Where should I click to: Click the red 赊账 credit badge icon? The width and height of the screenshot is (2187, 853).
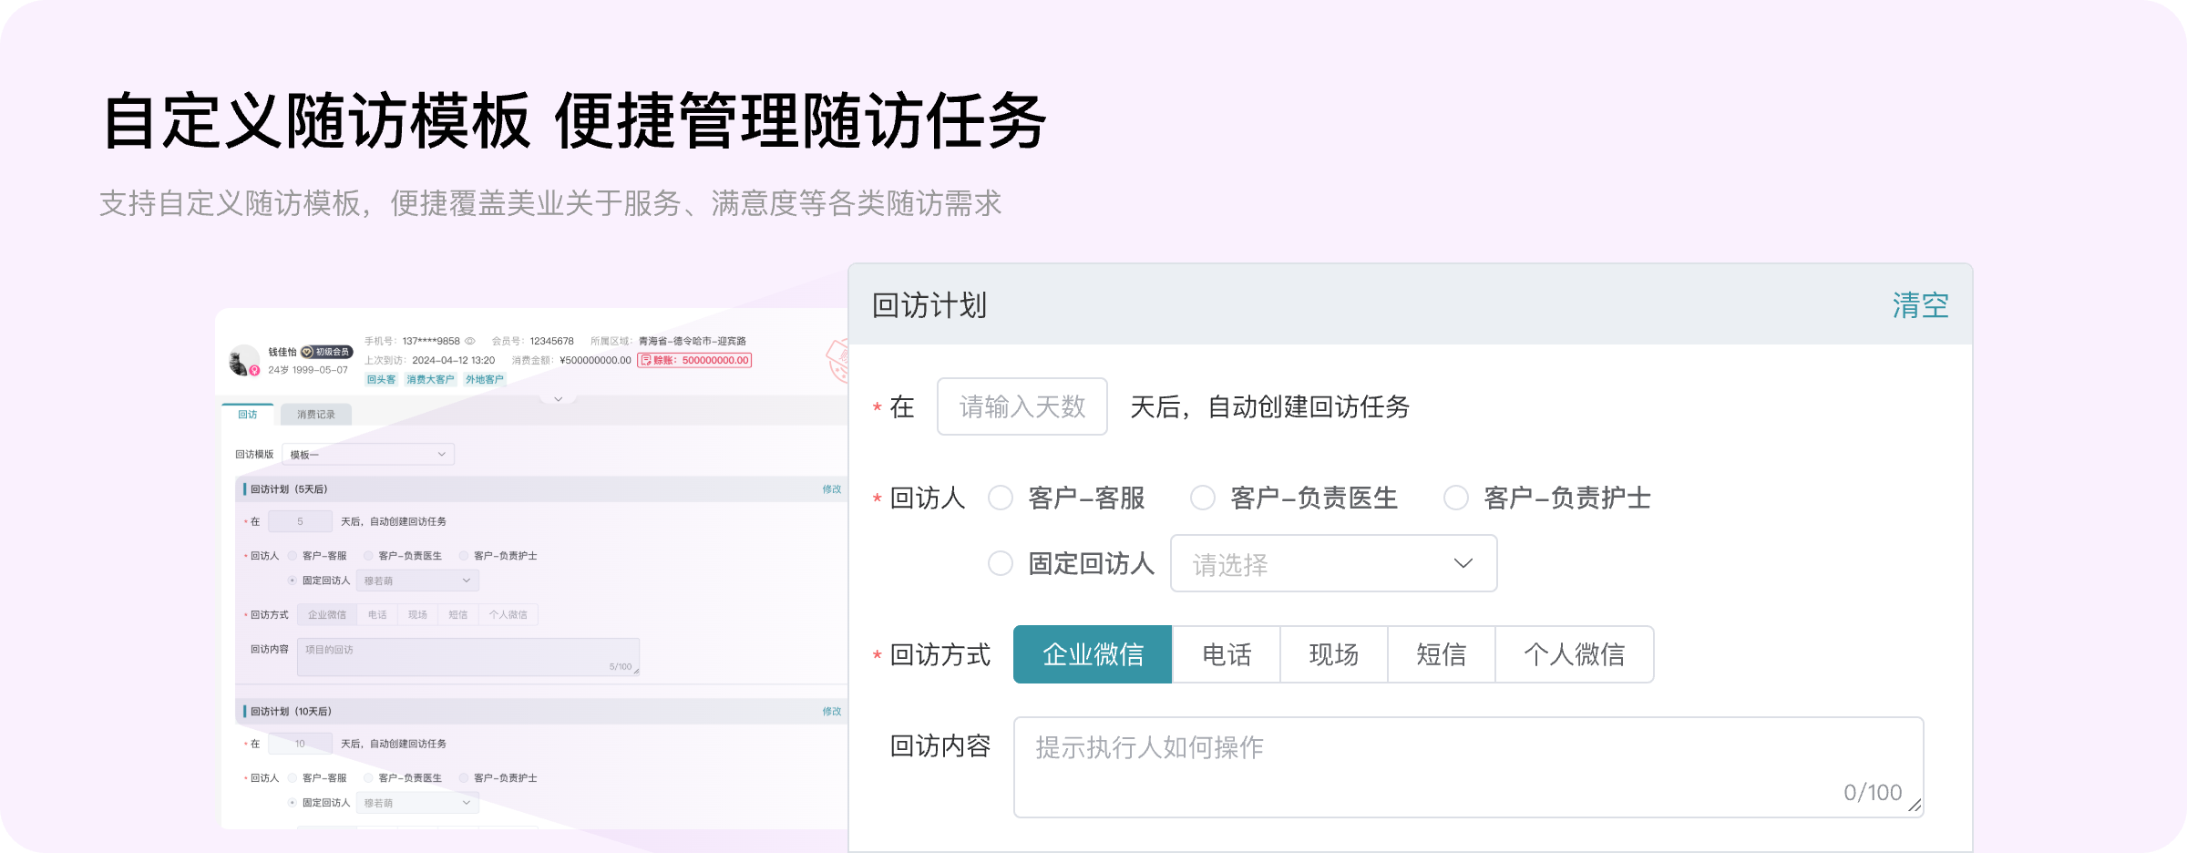pos(646,360)
